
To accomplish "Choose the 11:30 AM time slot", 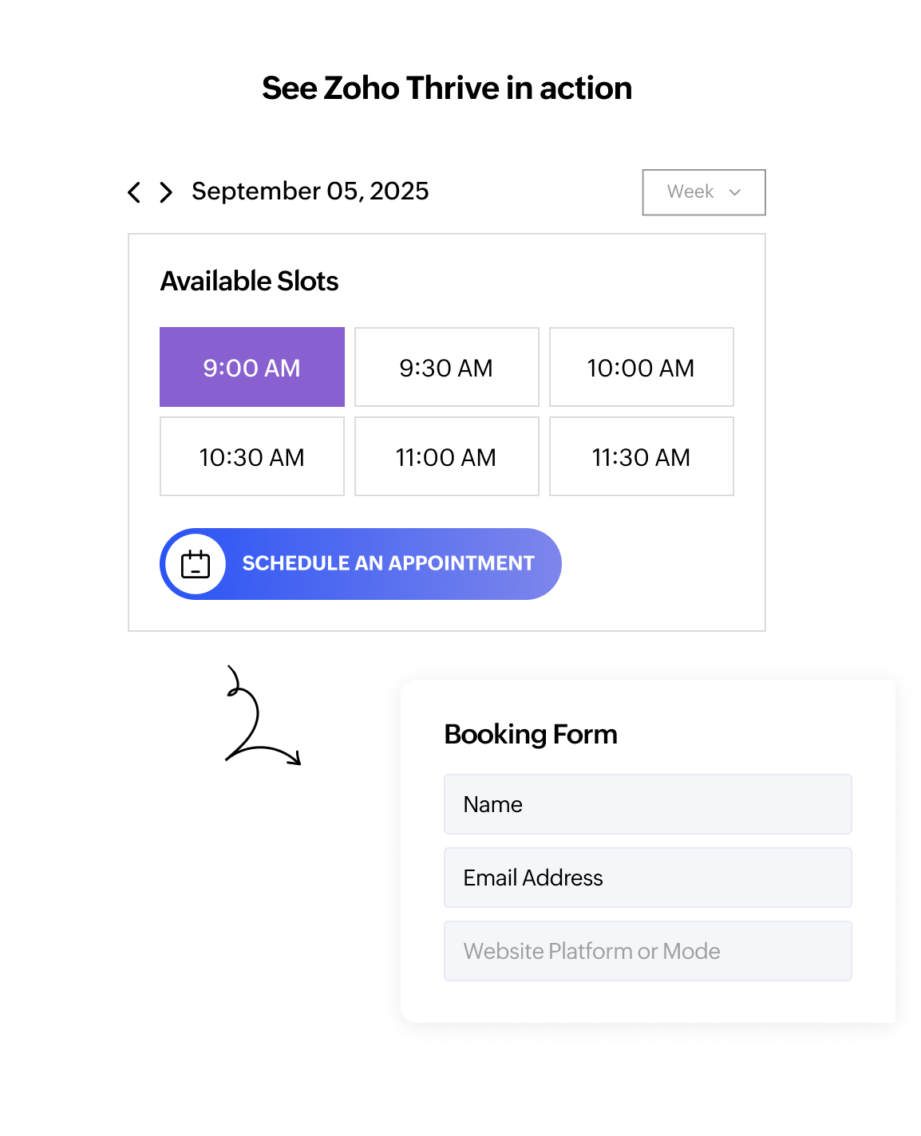I will pyautogui.click(x=641, y=456).
